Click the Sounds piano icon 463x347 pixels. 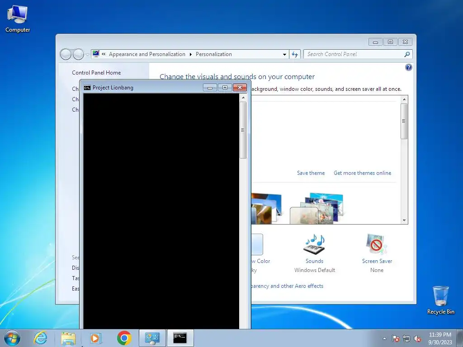pos(315,244)
